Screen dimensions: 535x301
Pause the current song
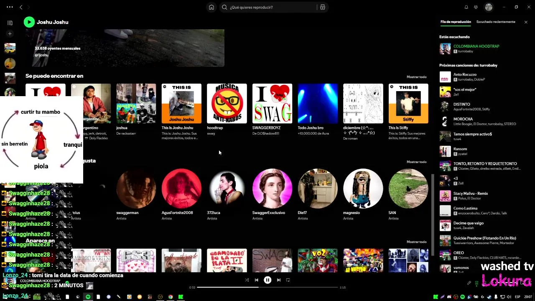point(267,280)
